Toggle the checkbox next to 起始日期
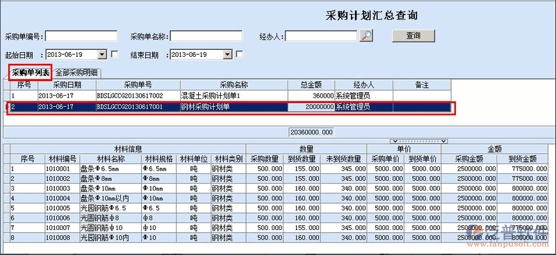The height and width of the screenshot is (255, 556). [x=115, y=54]
